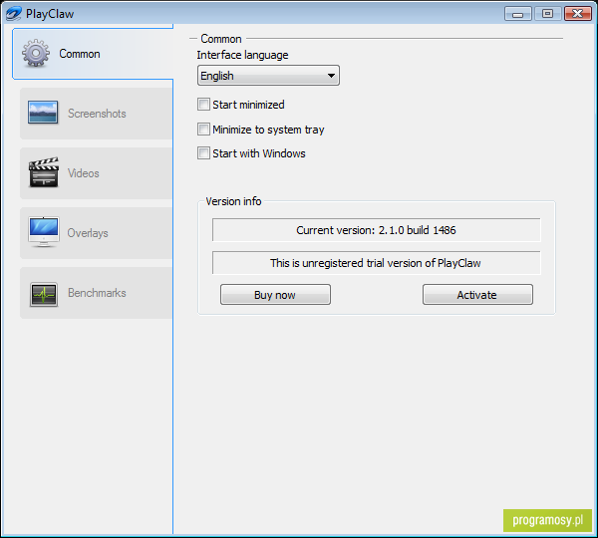Viewport: 598px width, 538px height.
Task: Click the PlayClaw logo in title bar
Action: pyautogui.click(x=13, y=14)
